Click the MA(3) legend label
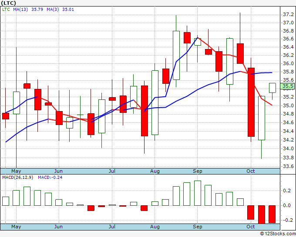 click(x=53, y=10)
